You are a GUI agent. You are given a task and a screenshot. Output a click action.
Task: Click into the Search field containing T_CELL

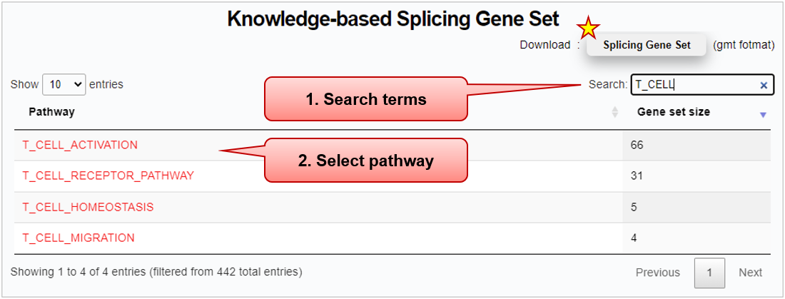(x=692, y=85)
